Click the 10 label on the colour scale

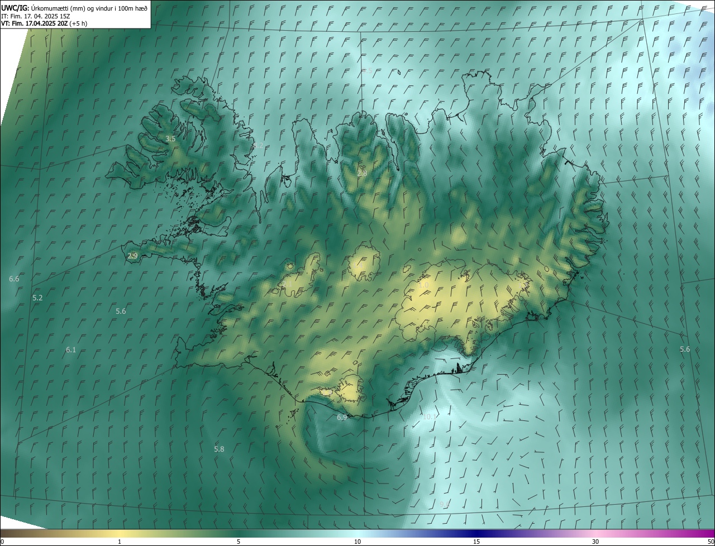point(357,542)
